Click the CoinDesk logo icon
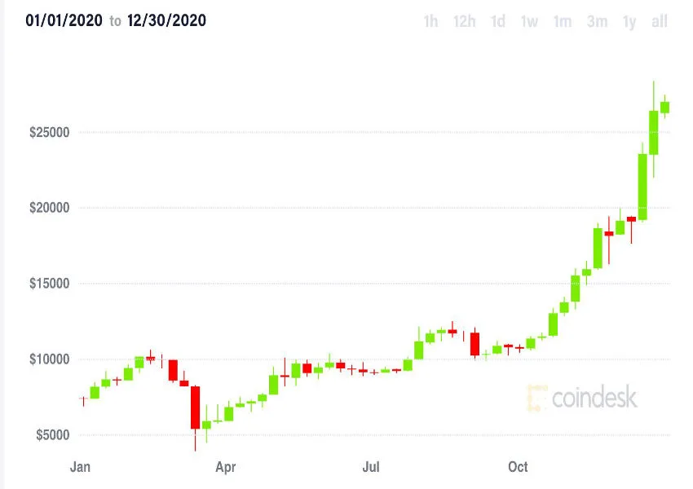Viewport: 693px width, 489px height. (x=536, y=399)
